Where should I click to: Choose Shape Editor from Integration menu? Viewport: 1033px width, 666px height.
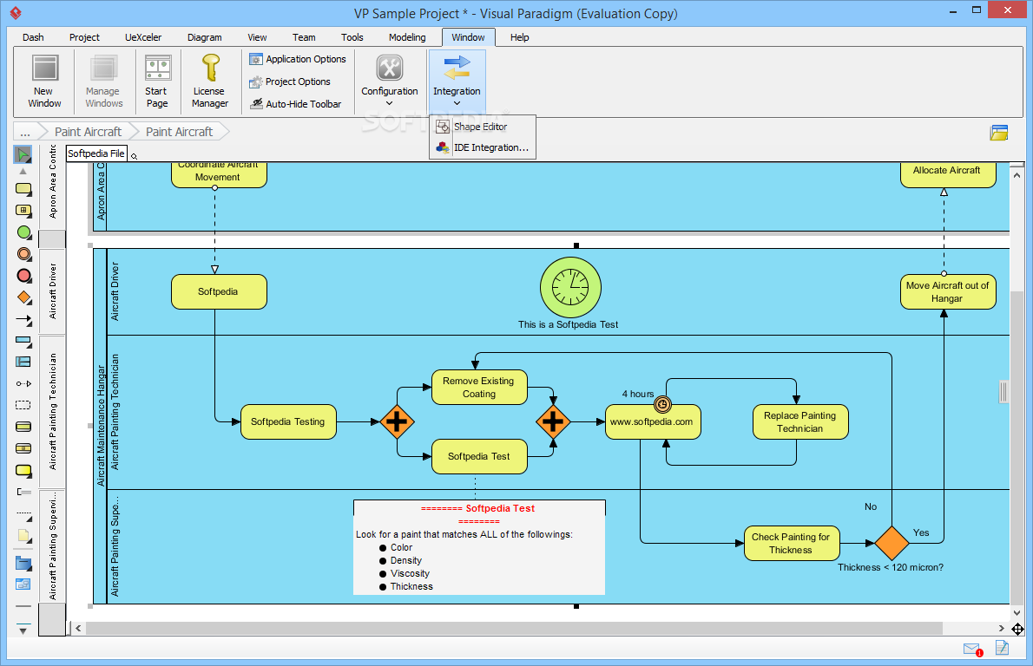pyautogui.click(x=482, y=127)
